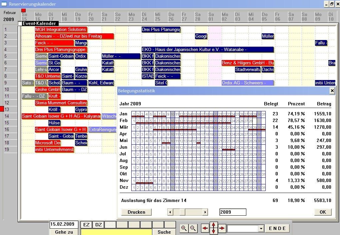Image resolution: width=340 pixels, height=235 pixels.
Task: Click the Nov row label in statistics
Action: coord(124,181)
